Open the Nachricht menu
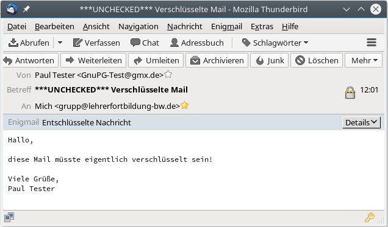Screen dimensions: 388x227 [x=185, y=26]
